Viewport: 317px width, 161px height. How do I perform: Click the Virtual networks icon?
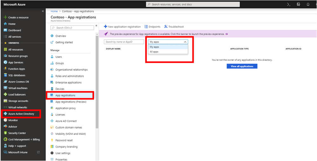point(5,107)
